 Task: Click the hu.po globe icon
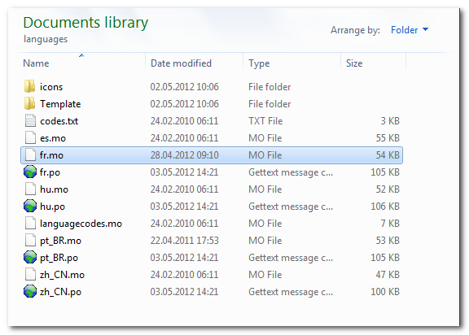(30, 206)
